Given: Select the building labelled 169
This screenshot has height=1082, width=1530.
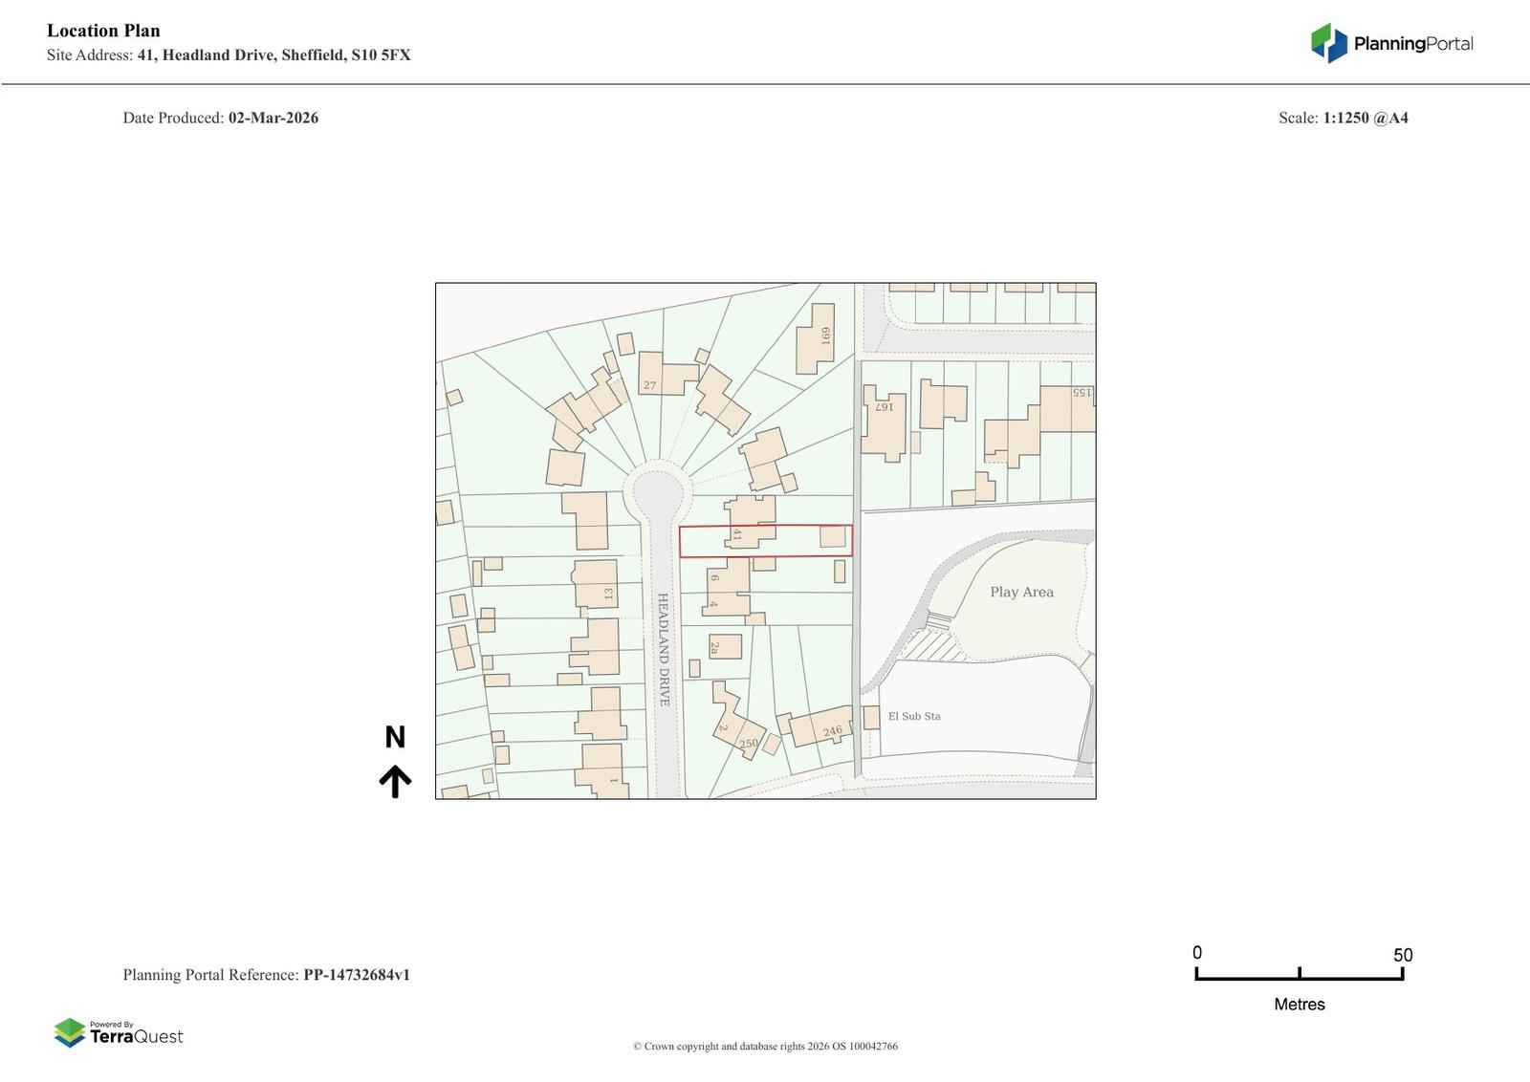Looking at the screenshot, I should 816,338.
